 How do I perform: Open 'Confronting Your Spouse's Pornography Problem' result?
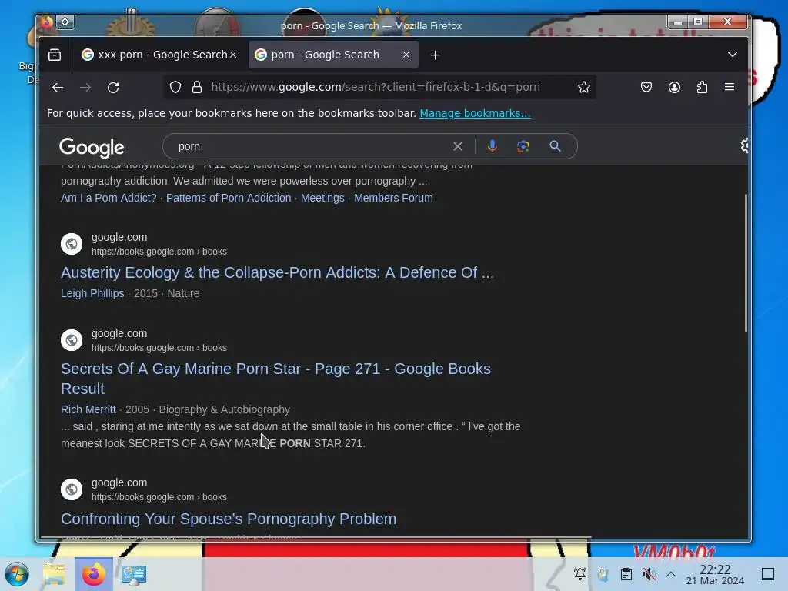click(x=229, y=519)
